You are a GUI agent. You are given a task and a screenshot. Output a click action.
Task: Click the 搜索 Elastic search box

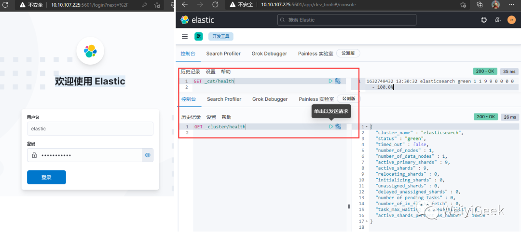(x=347, y=20)
